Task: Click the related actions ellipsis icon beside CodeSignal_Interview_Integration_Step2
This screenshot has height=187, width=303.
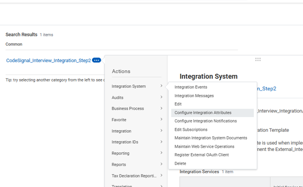Action: [x=96, y=60]
